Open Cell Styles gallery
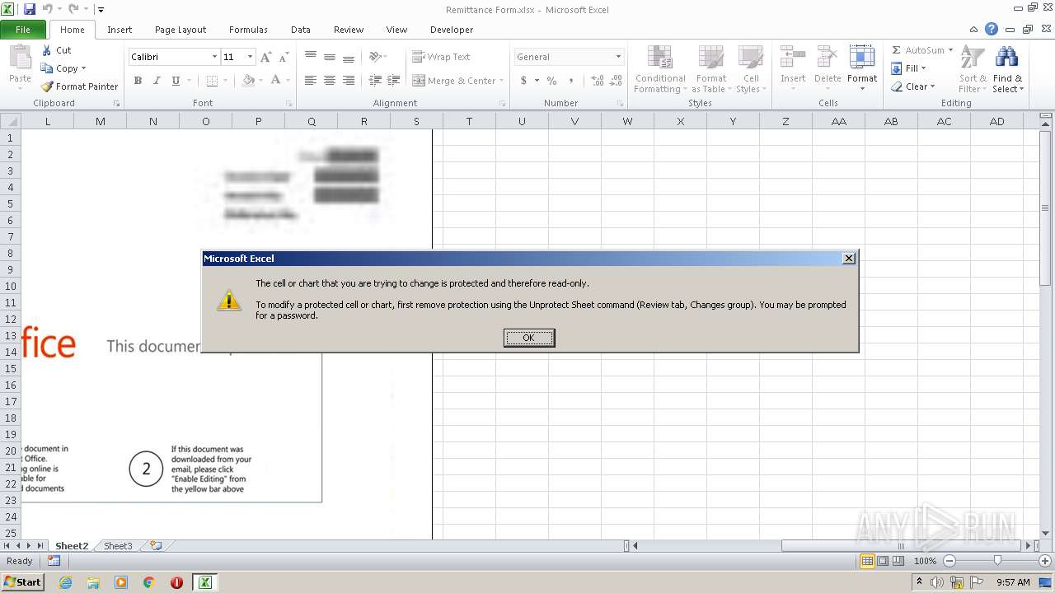 coord(750,70)
